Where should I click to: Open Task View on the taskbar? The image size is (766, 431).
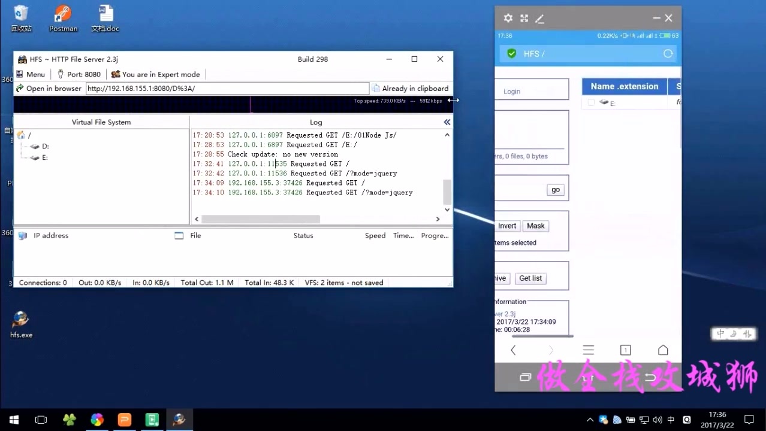41,420
